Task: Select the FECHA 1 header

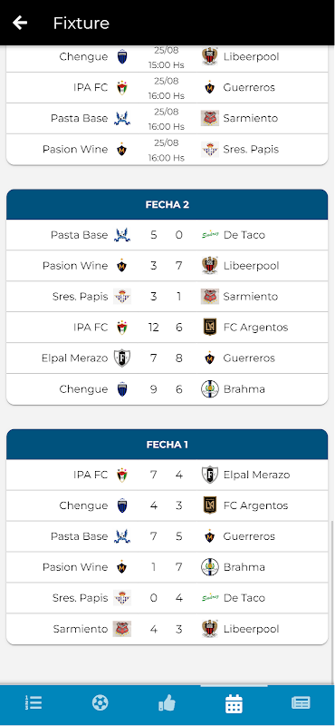Action: point(167,445)
